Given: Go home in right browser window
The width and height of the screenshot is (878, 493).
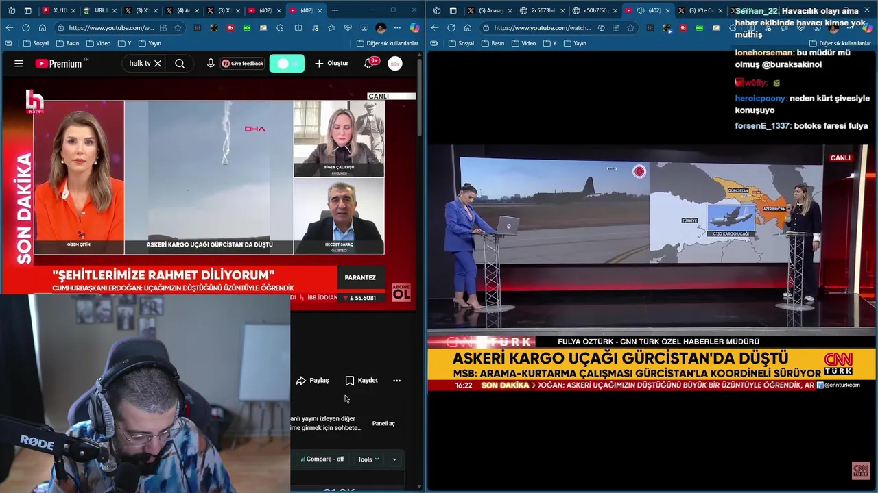Looking at the screenshot, I should point(467,28).
